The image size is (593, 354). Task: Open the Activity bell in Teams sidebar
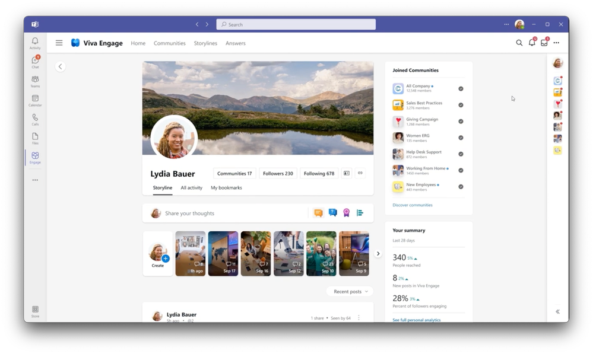tap(35, 43)
